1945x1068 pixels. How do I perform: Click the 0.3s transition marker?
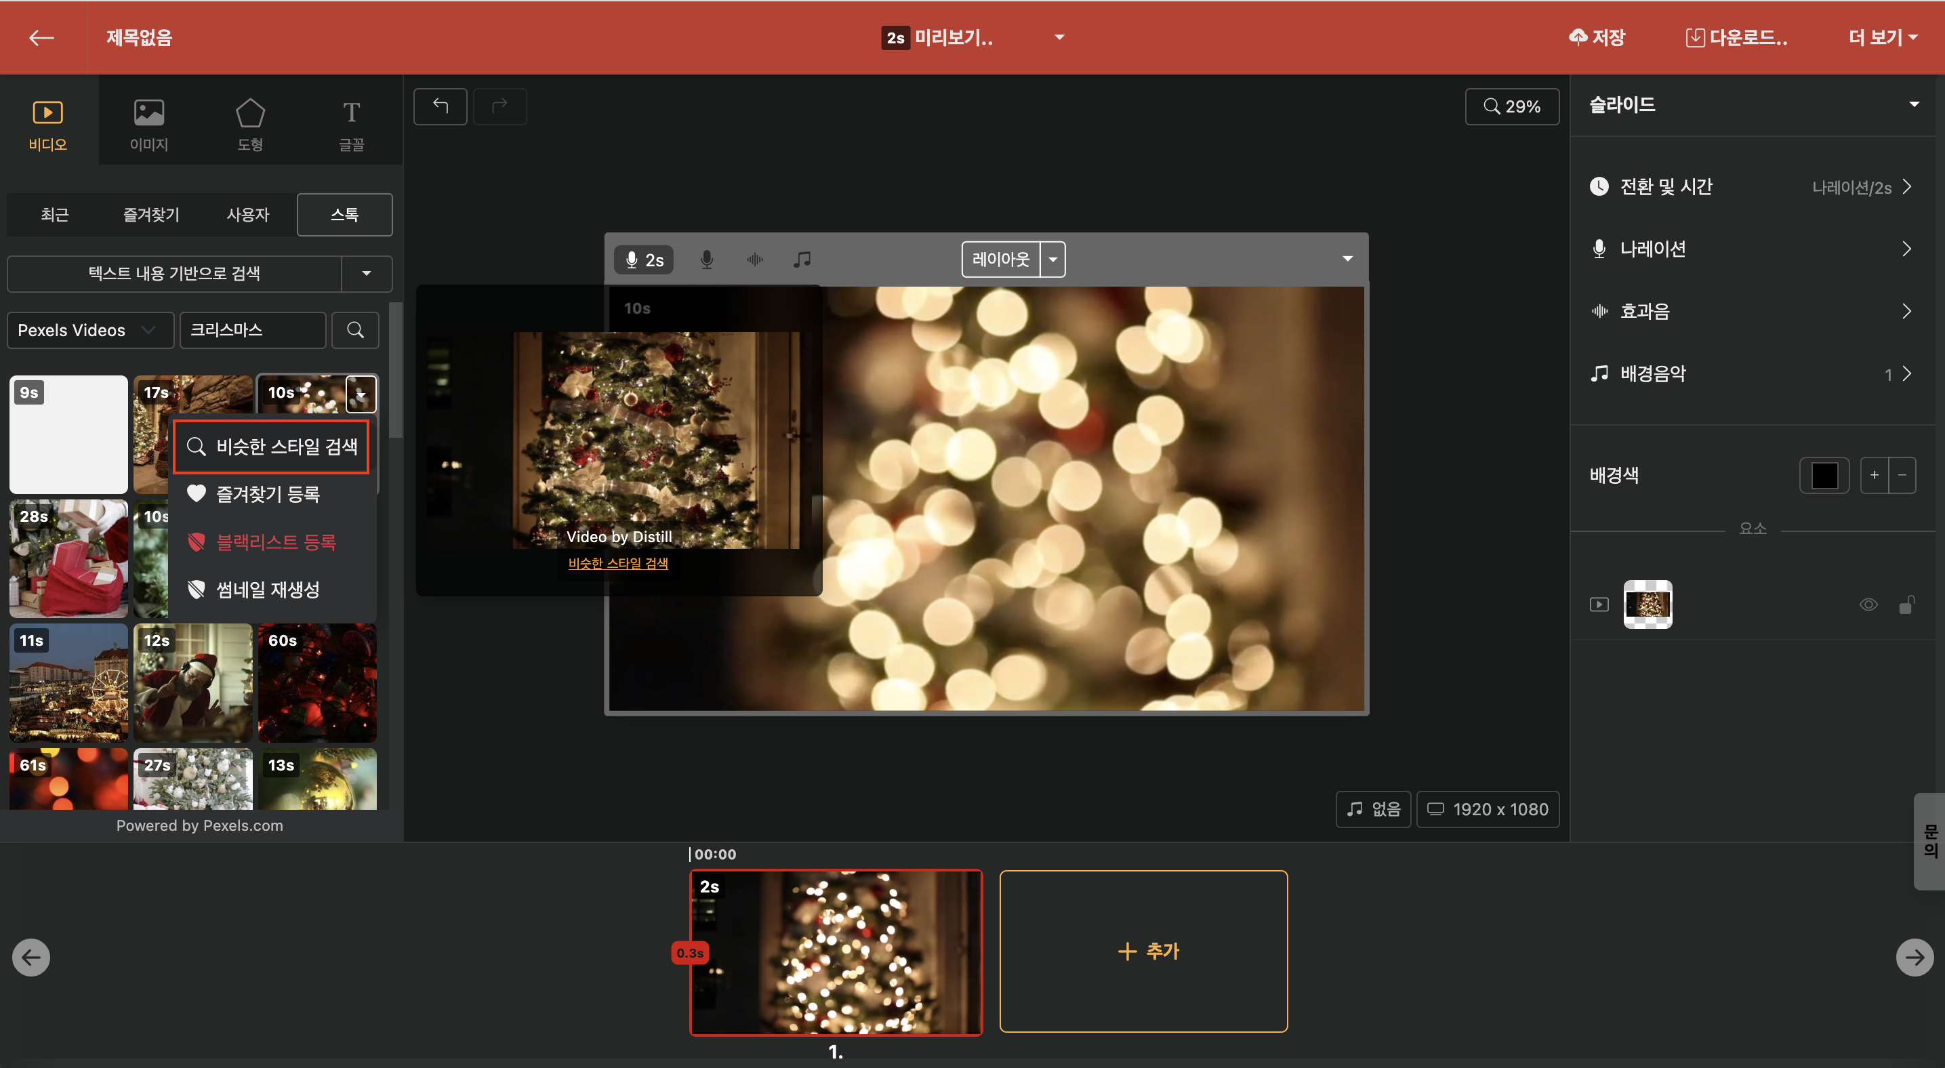click(690, 953)
